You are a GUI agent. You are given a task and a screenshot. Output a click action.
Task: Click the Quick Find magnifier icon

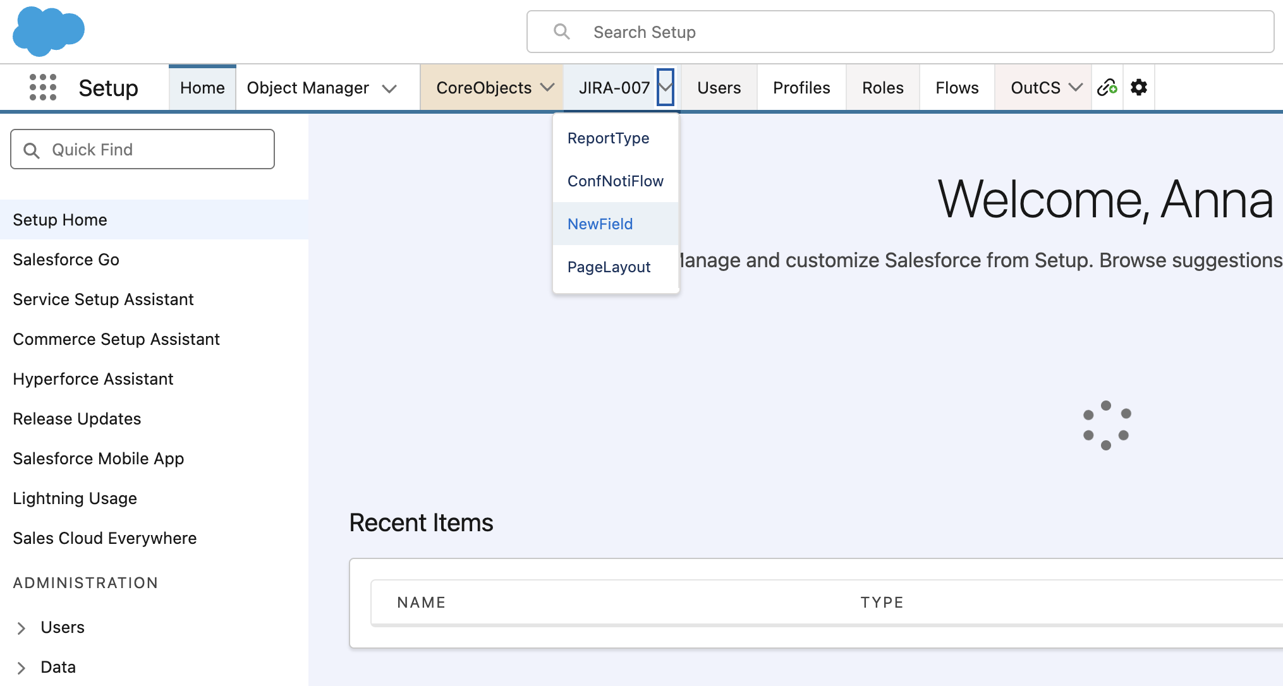click(32, 150)
